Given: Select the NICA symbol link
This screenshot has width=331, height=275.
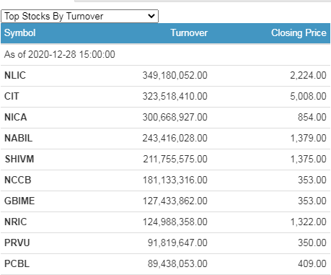Looking at the screenshot, I should tap(16, 118).
